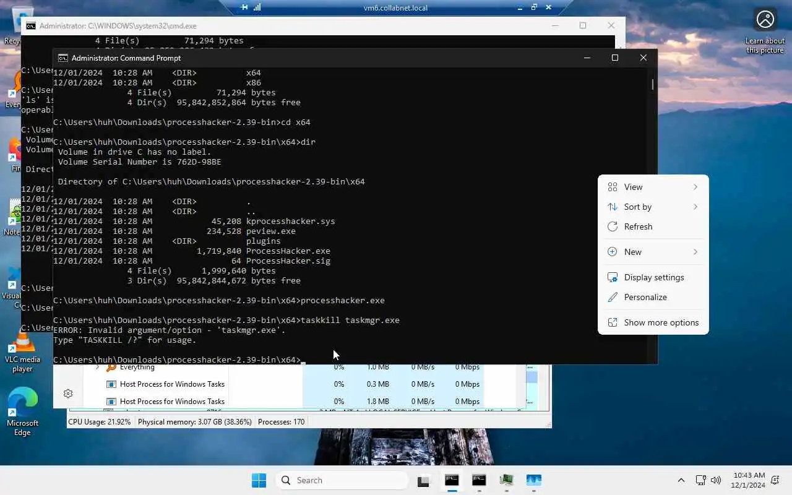Click the Command Prompt title bar icon
The width and height of the screenshot is (792, 495).
click(x=63, y=58)
